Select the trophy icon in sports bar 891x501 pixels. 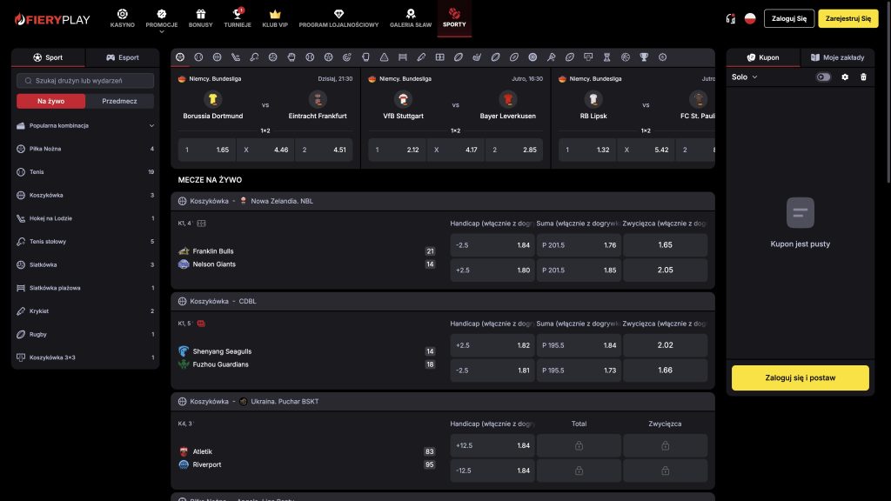644,57
